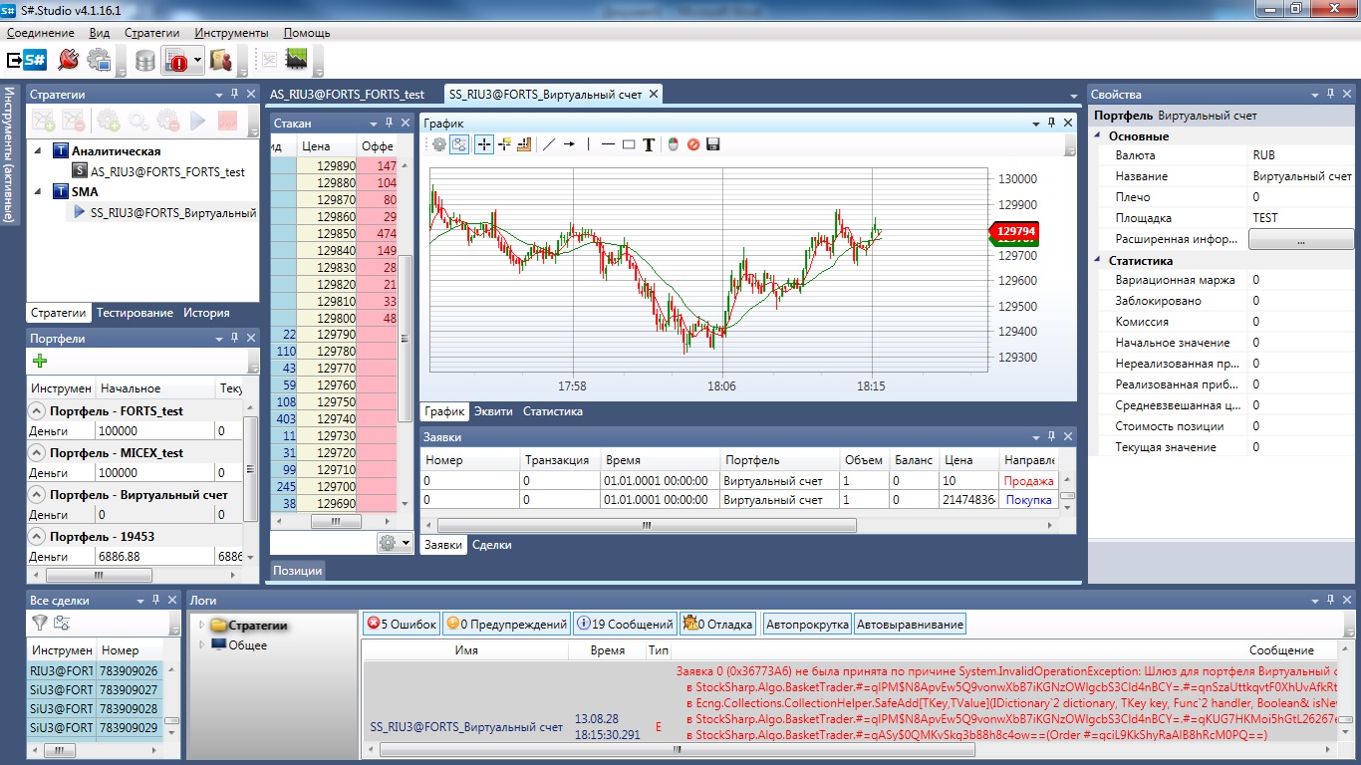Open dropdown arrow beside the error alert icon
The width and height of the screenshot is (1361, 765).
pos(198,61)
